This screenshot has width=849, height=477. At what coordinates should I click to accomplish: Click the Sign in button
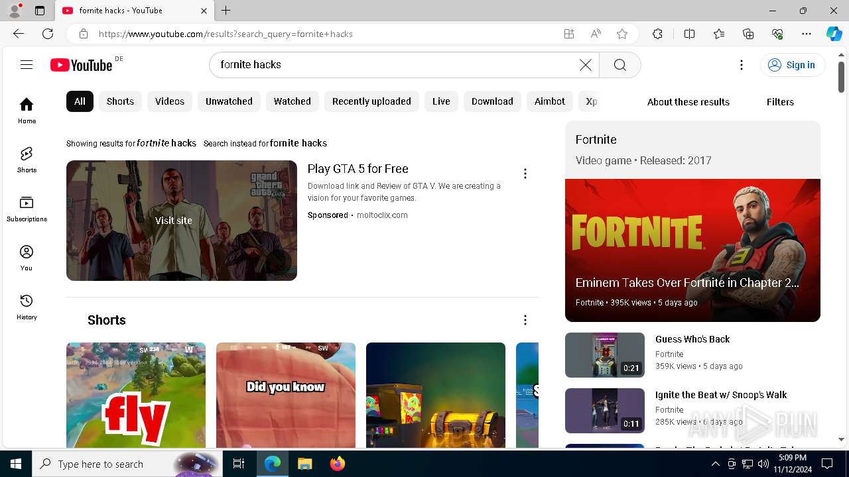[793, 64]
